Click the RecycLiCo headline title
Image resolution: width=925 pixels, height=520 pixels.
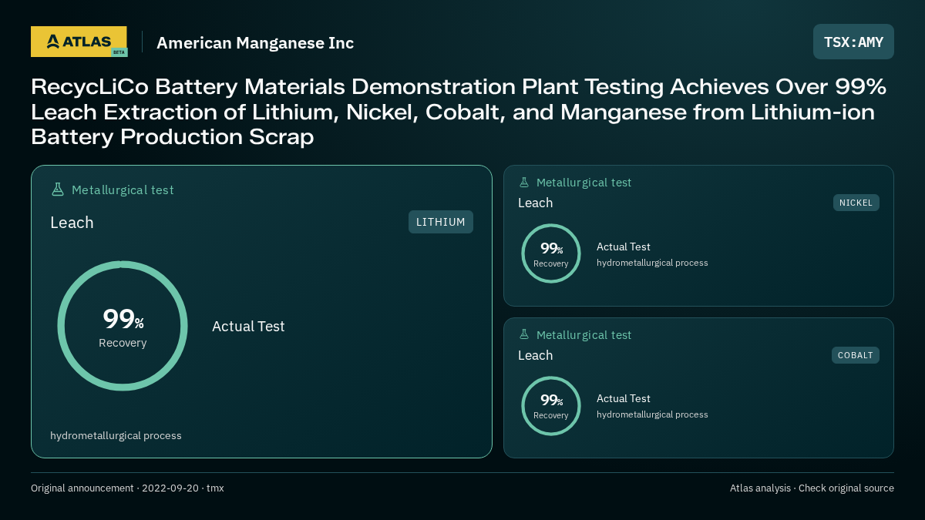click(x=459, y=112)
